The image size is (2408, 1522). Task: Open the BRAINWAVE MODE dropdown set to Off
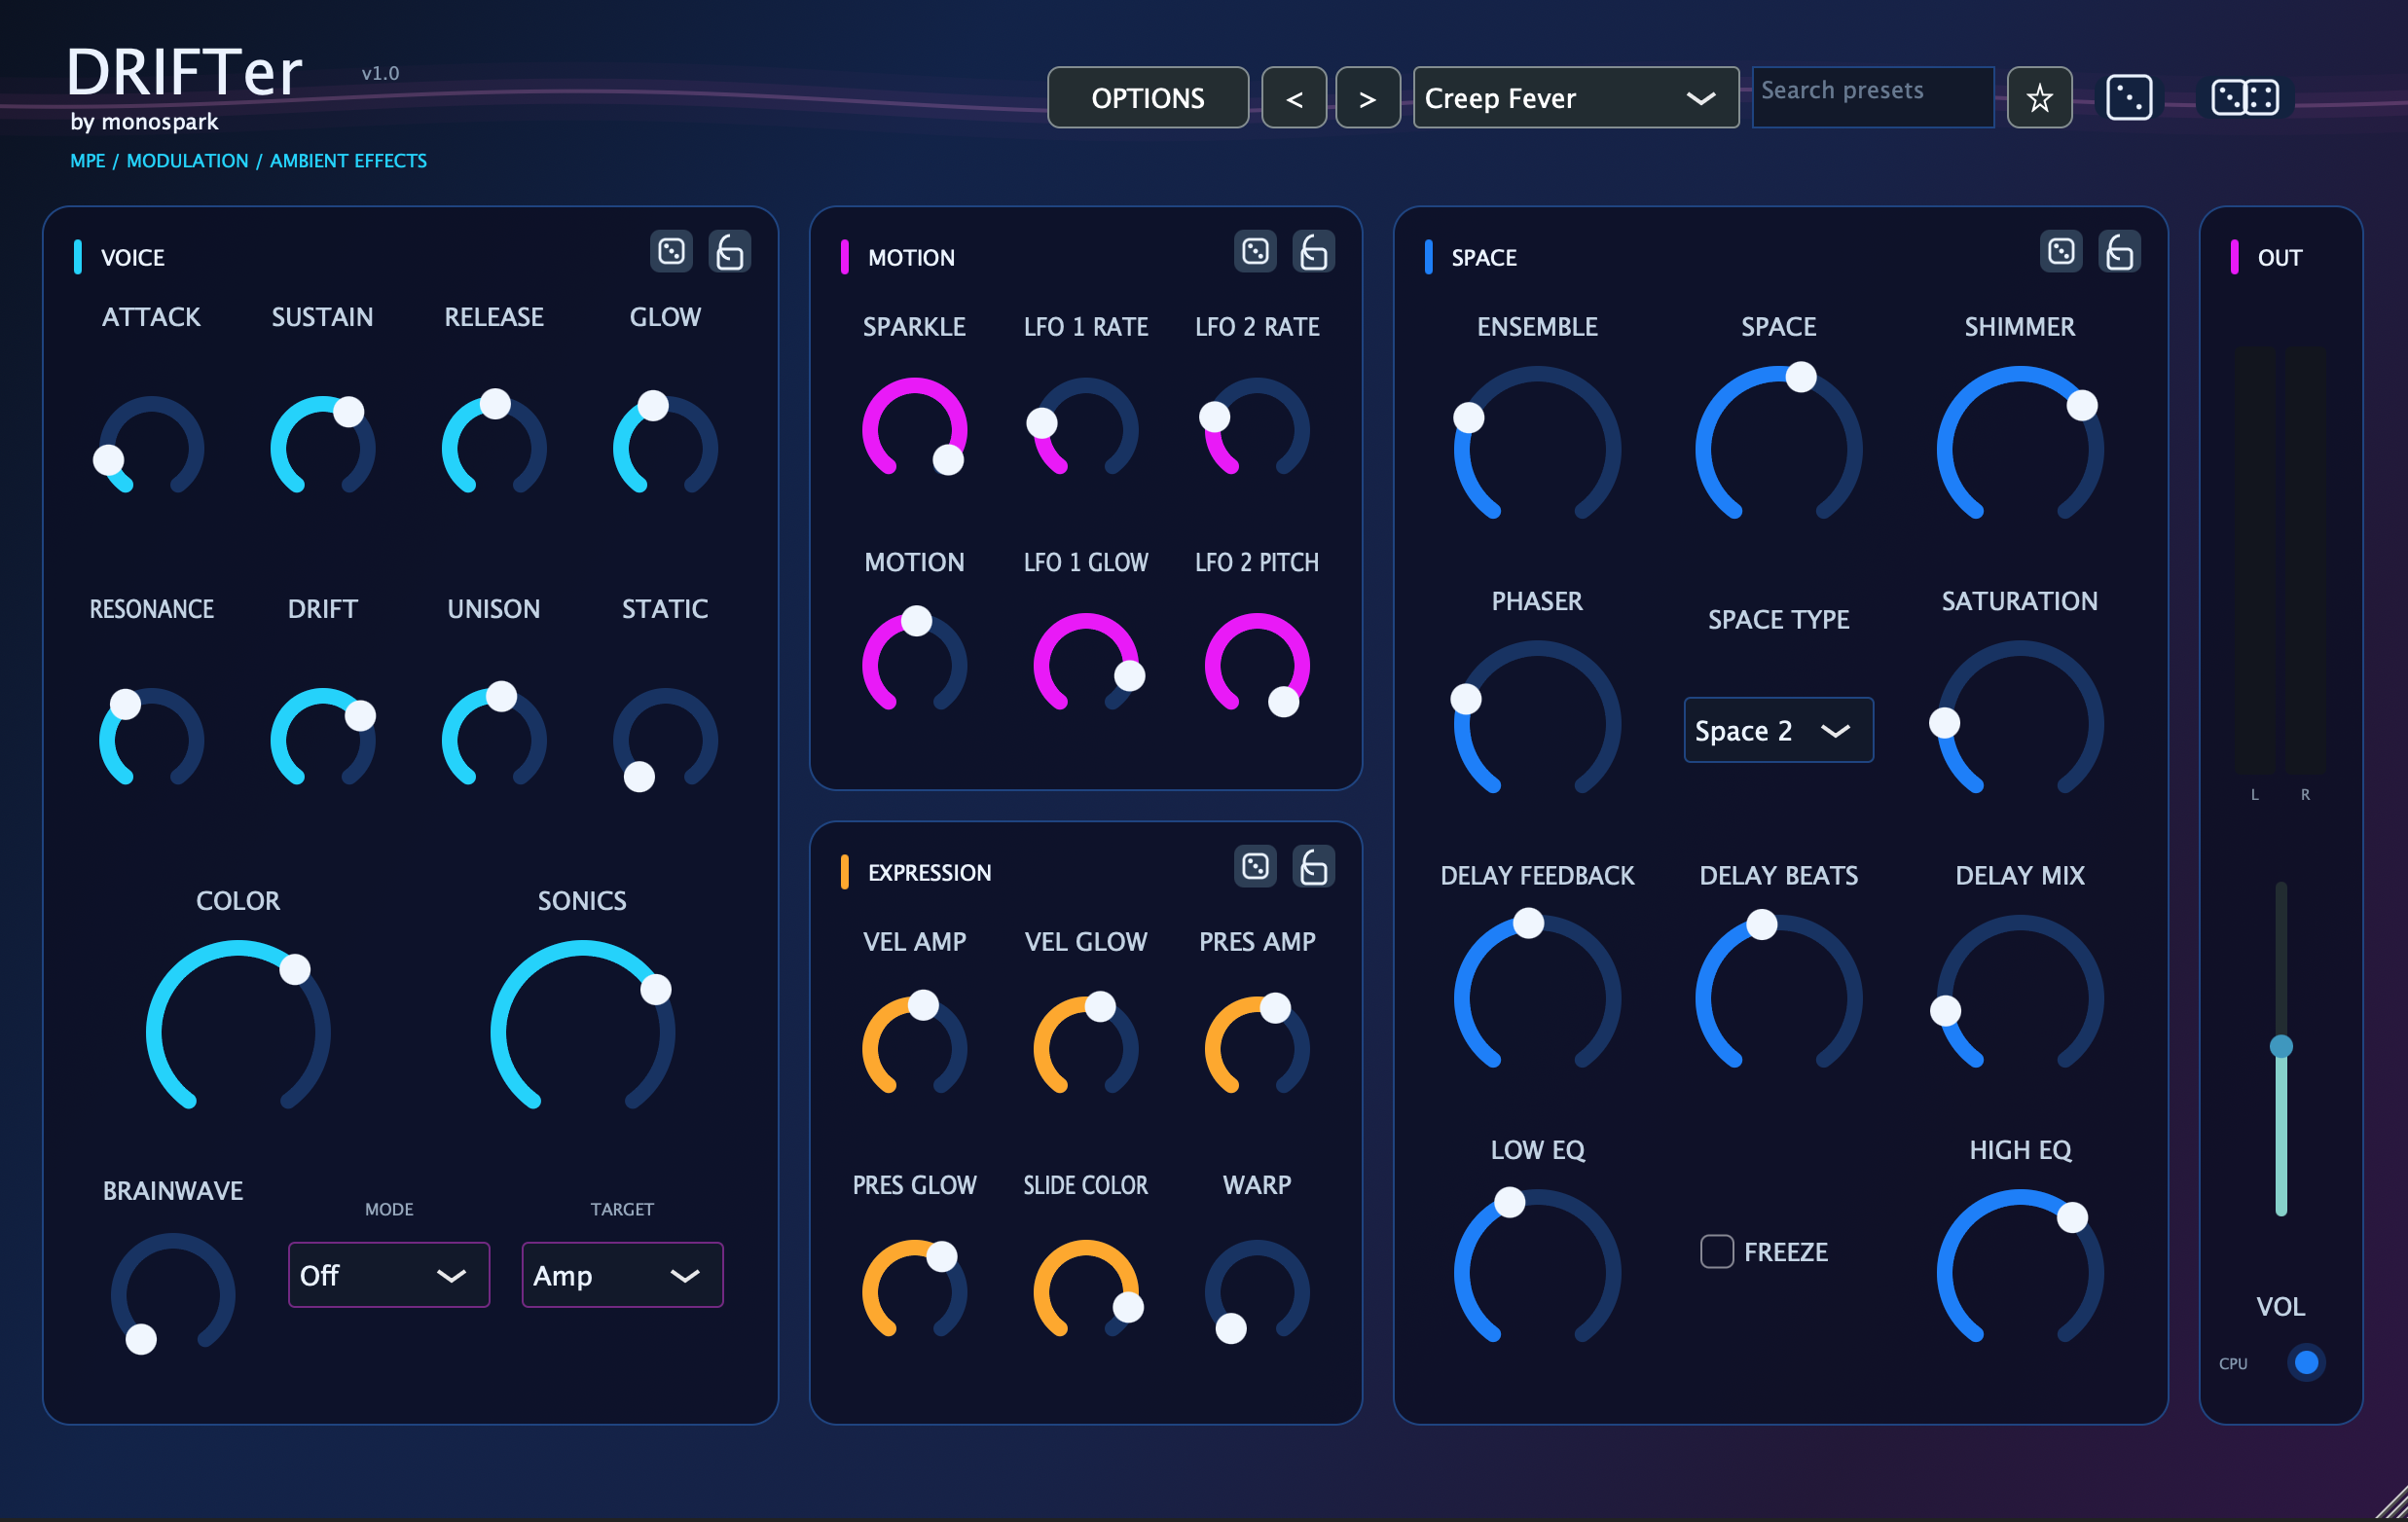(389, 1275)
